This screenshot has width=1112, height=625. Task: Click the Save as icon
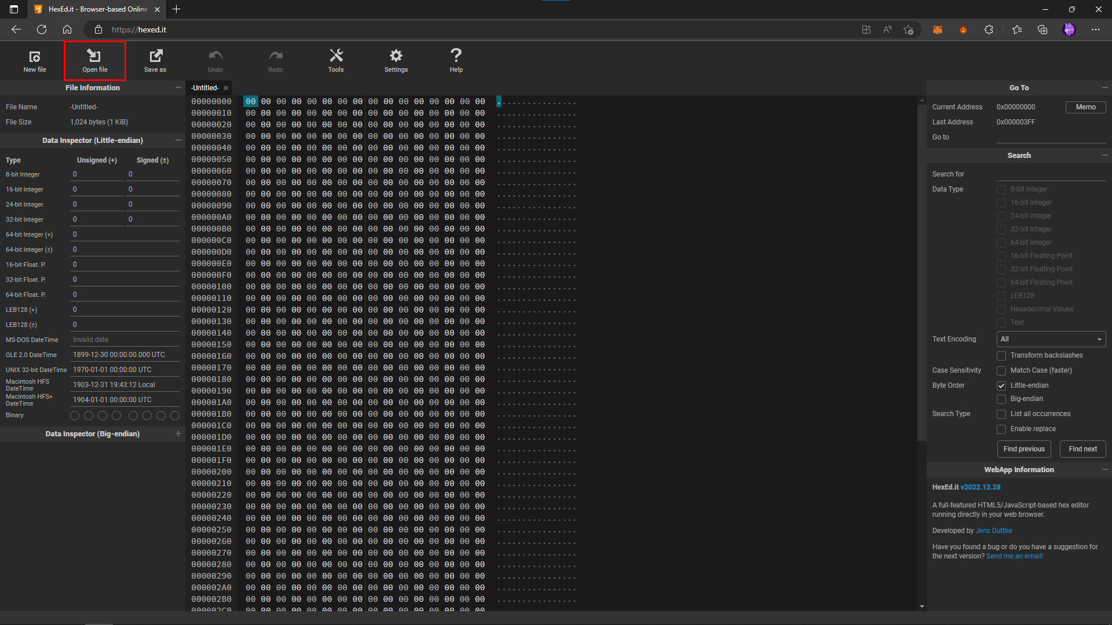155,60
